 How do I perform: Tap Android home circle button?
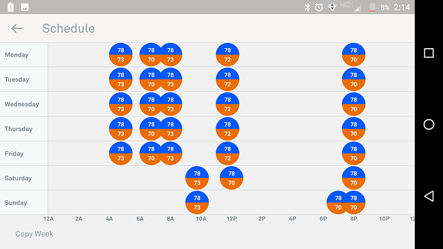[429, 125]
